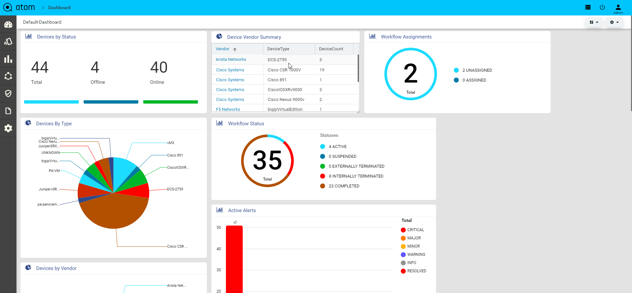Toggle the INFO alerts legend
The width and height of the screenshot is (632, 293).
[x=408, y=263]
